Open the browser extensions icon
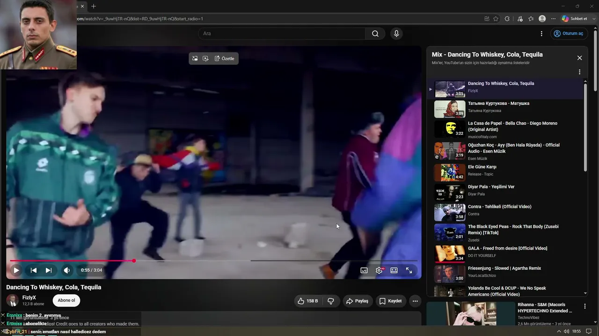This screenshot has width=599, height=336. tap(507, 19)
